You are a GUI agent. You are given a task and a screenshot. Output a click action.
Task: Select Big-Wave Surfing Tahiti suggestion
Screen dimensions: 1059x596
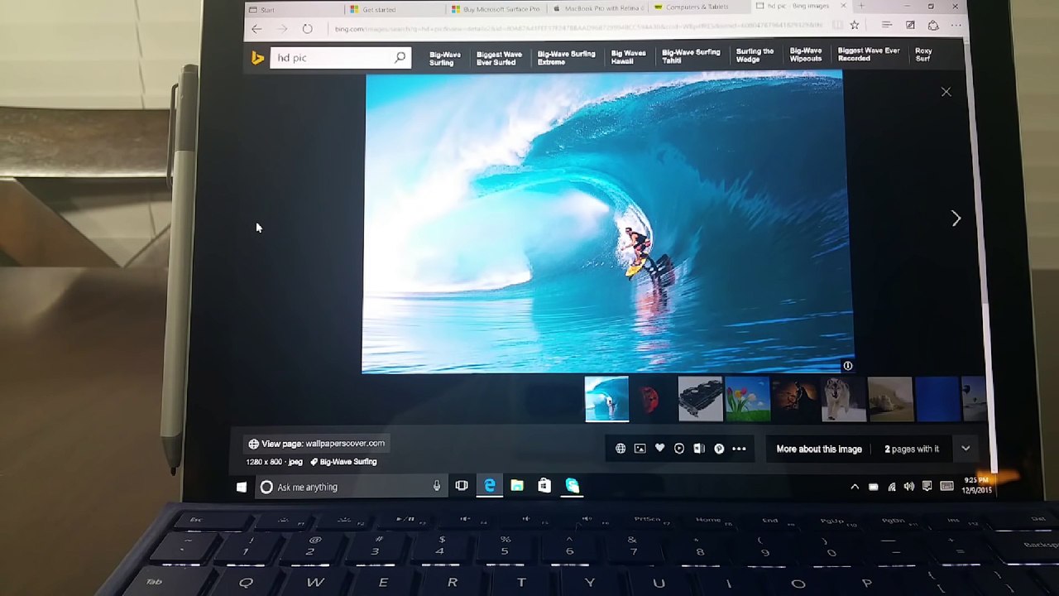click(x=691, y=55)
